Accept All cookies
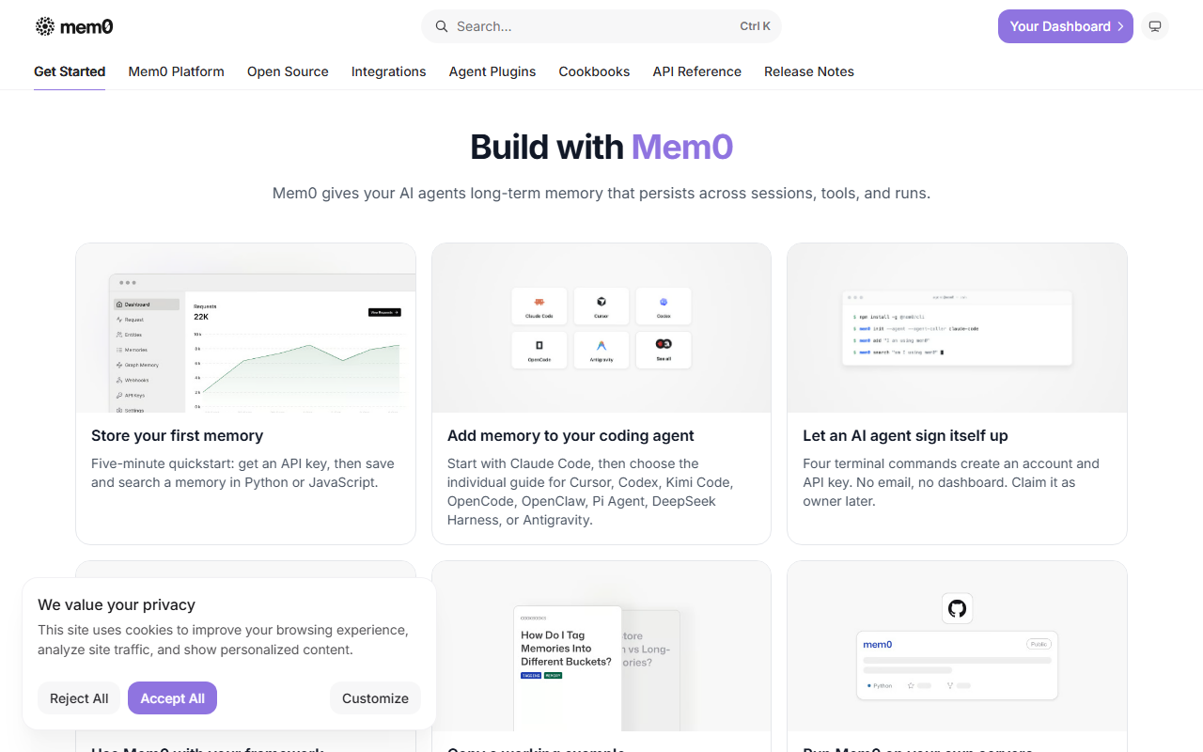Viewport: 1203px width, 752px height. pos(173,698)
